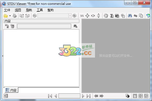Screen dimensions: 152x101
Task: Click the globe icon at toolbar end
Action: point(148,16)
